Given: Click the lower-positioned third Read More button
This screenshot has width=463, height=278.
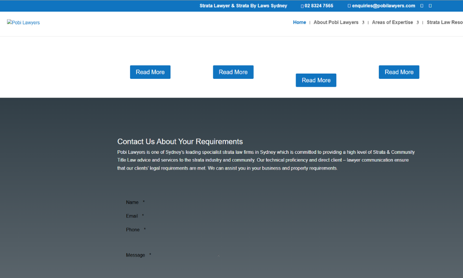Looking at the screenshot, I should 316,80.
